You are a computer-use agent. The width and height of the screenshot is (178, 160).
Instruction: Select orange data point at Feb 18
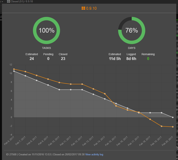[150, 119]
